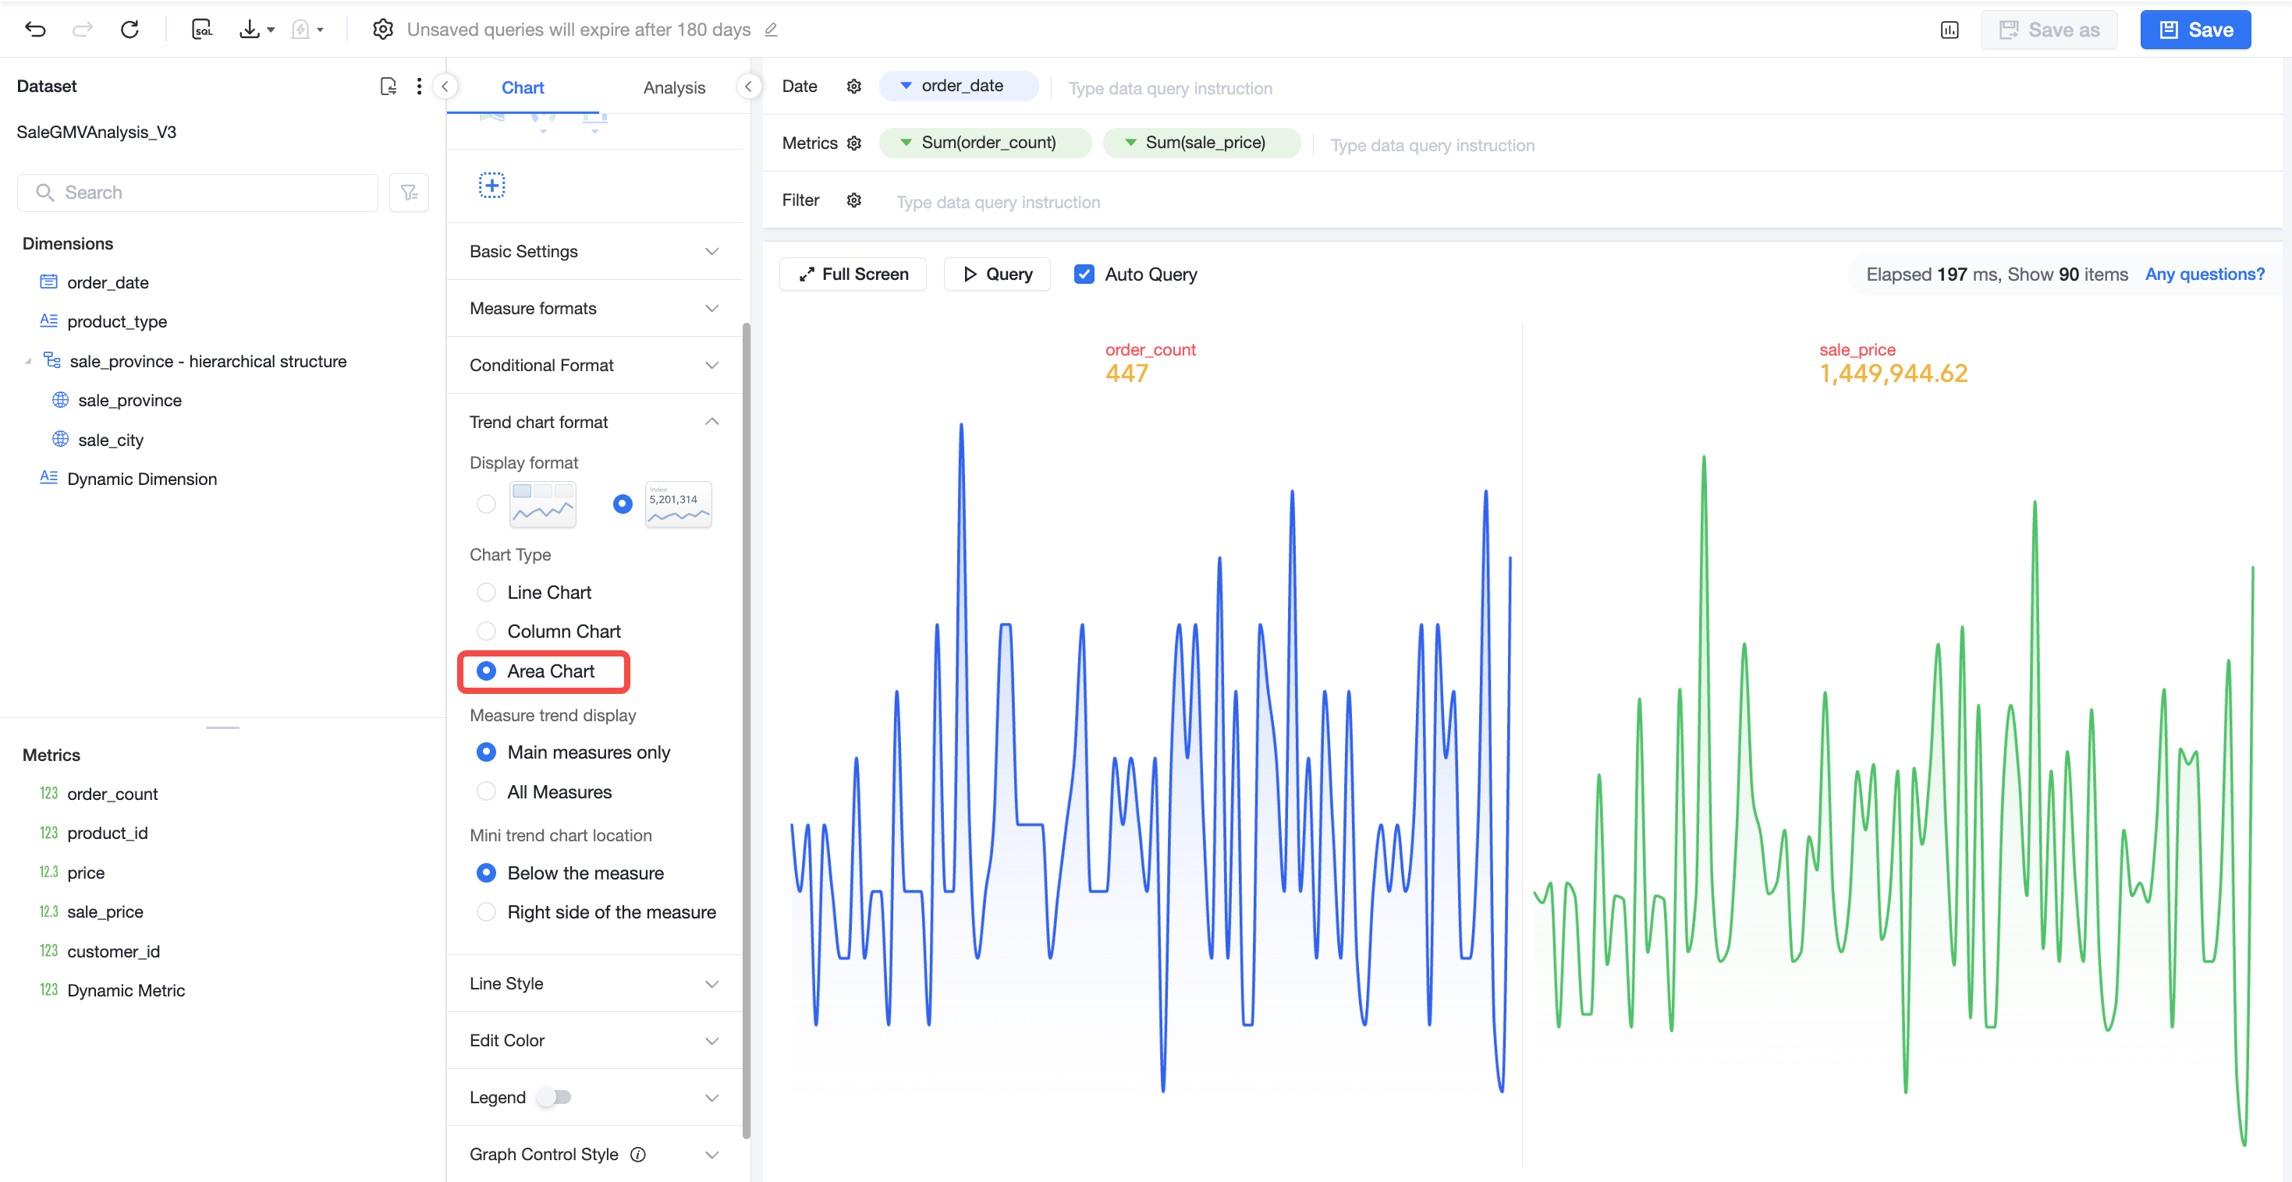Toggle the Legend switch
The width and height of the screenshot is (2292, 1182).
pos(555,1096)
